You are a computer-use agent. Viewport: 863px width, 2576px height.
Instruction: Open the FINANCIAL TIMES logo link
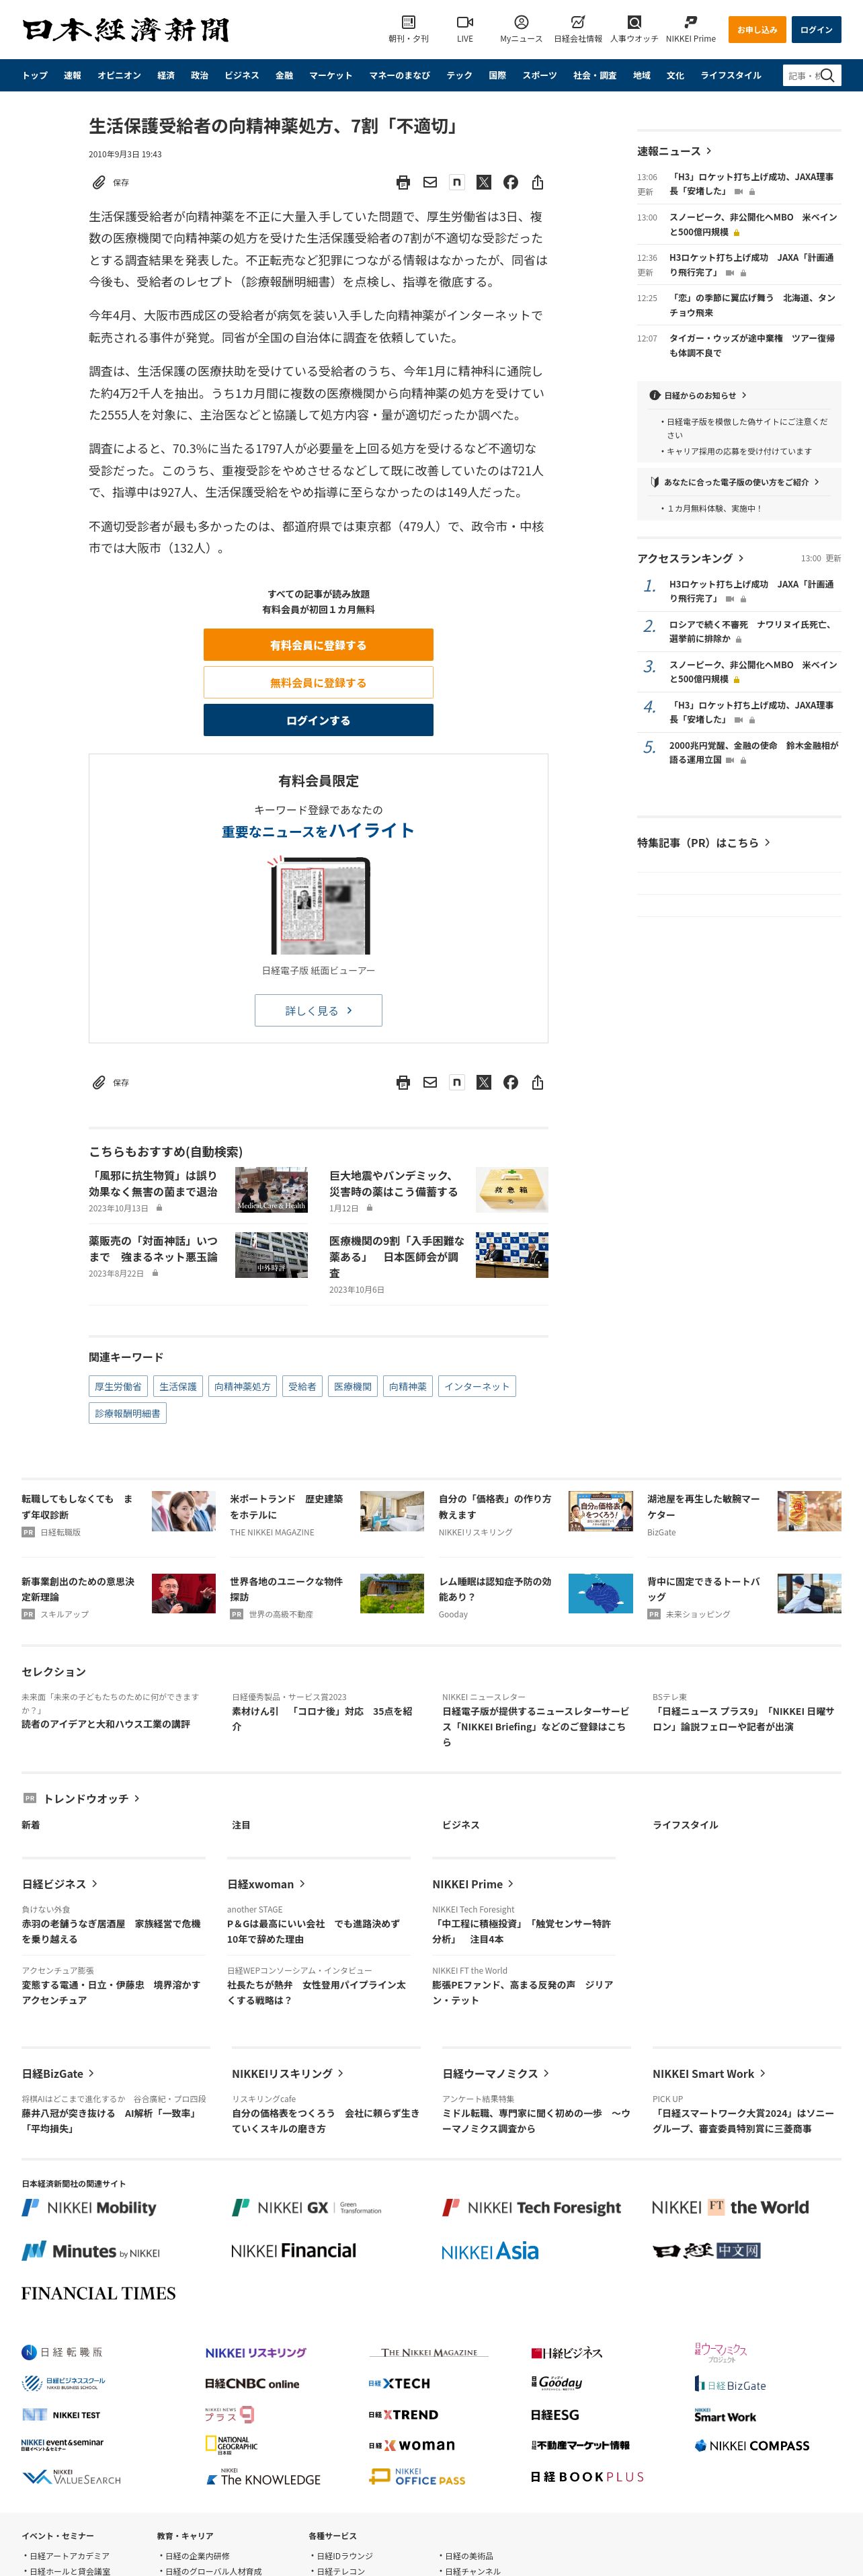(98, 2293)
